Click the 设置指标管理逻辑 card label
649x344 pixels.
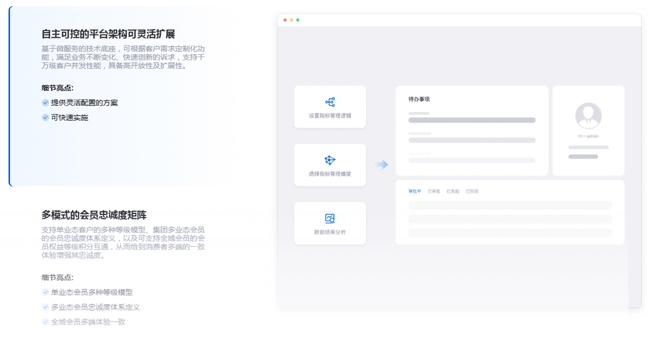(330, 116)
